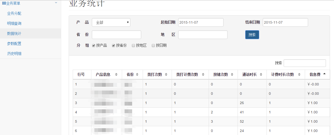
Task: Sort by 计费时长/次数 column sort icon
Action: (x=299, y=74)
